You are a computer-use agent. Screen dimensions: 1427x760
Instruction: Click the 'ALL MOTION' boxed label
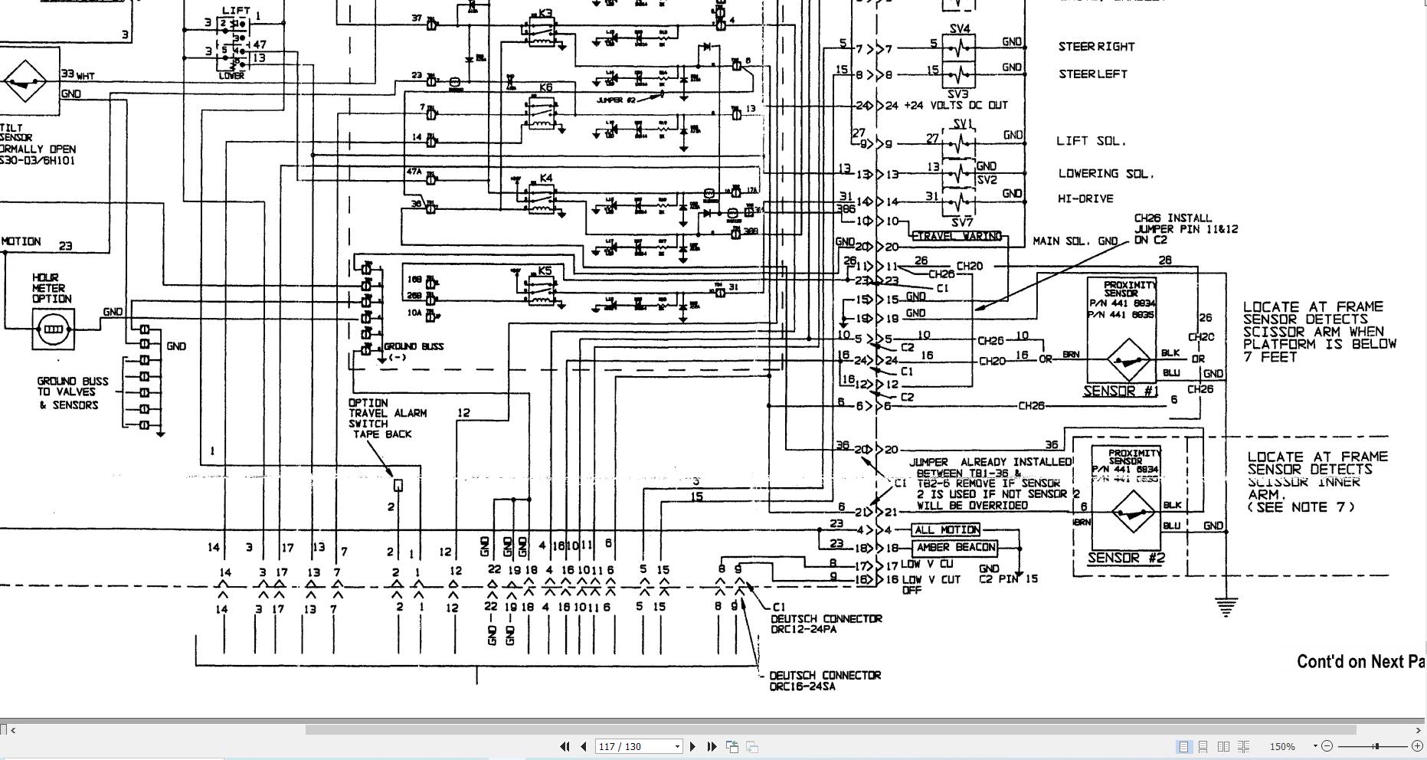[x=946, y=530]
